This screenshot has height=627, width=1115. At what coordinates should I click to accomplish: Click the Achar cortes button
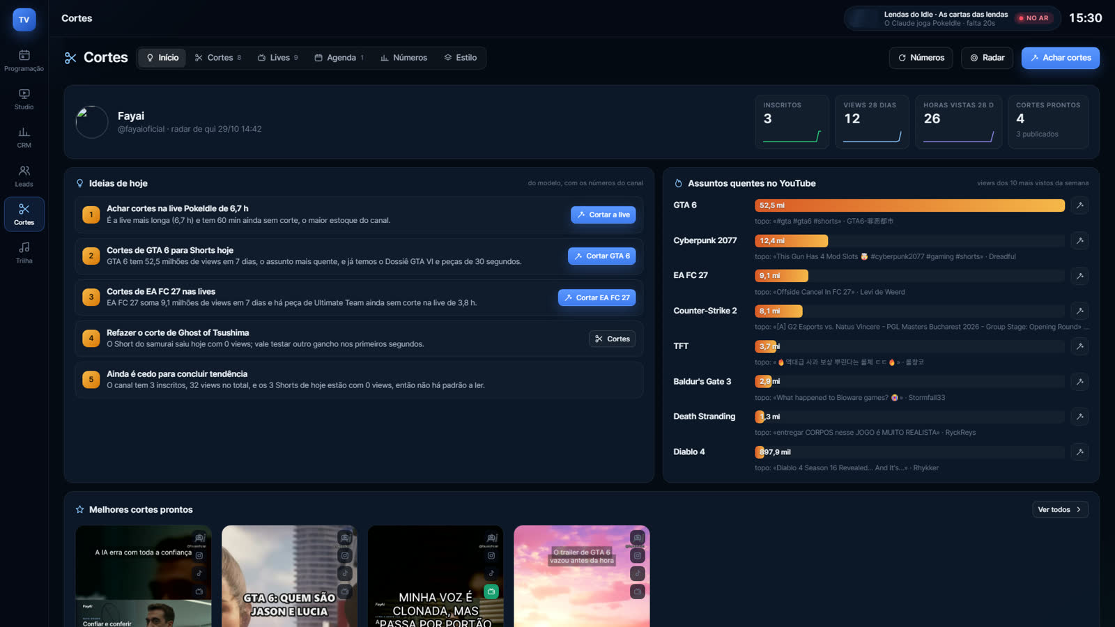[x=1060, y=58]
